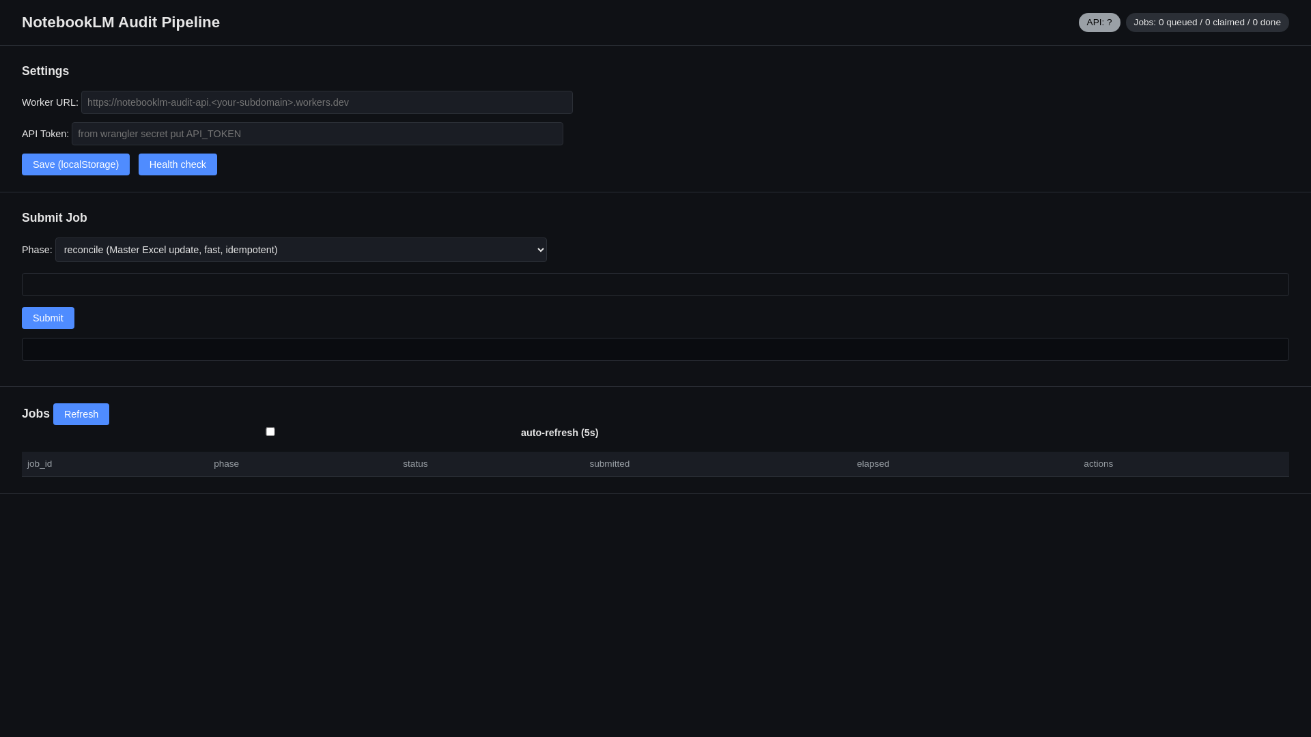
Task: Run the Health check button
Action: (178, 164)
